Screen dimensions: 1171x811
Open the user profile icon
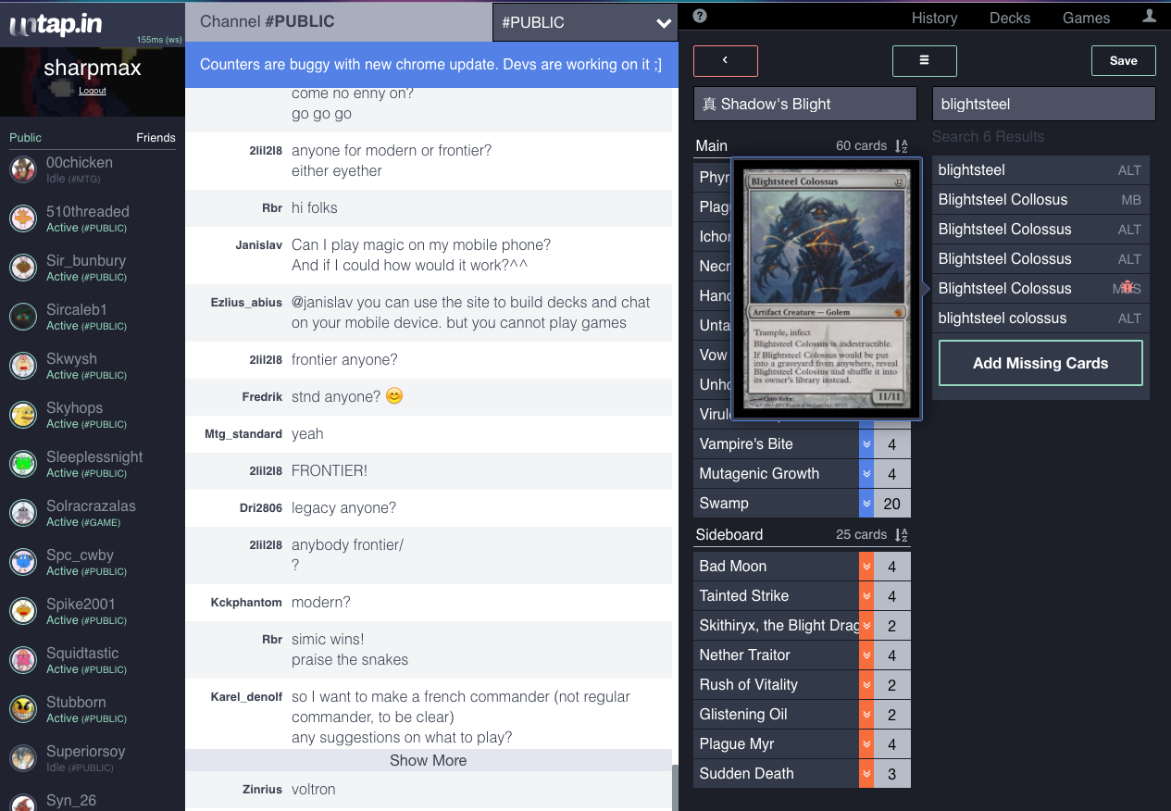[1150, 17]
